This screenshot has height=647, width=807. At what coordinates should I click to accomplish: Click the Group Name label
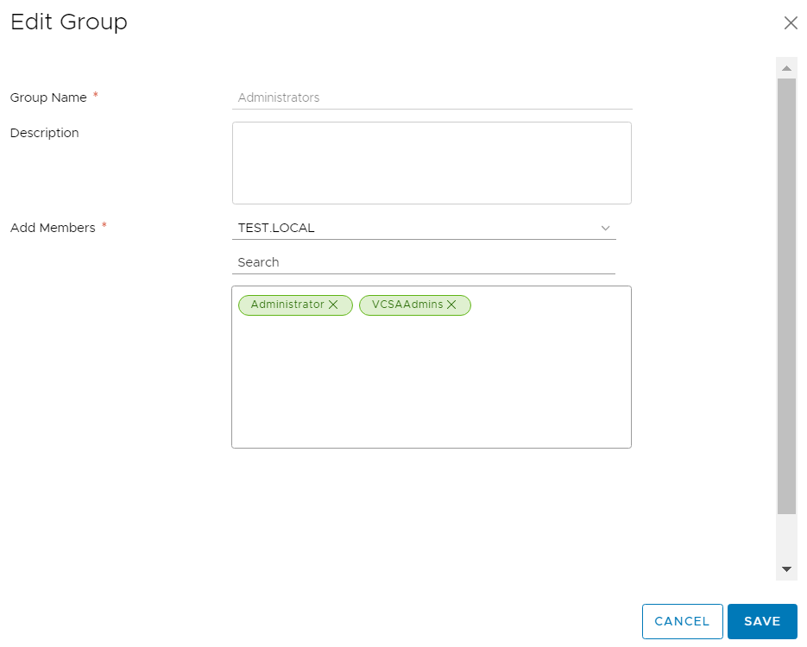pos(48,97)
